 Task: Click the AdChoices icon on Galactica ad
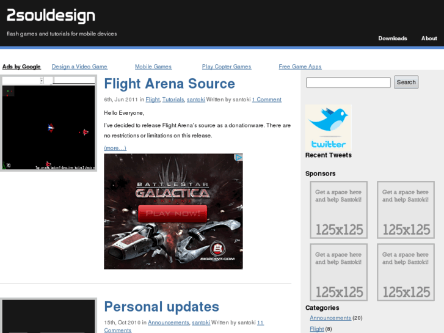239,157
